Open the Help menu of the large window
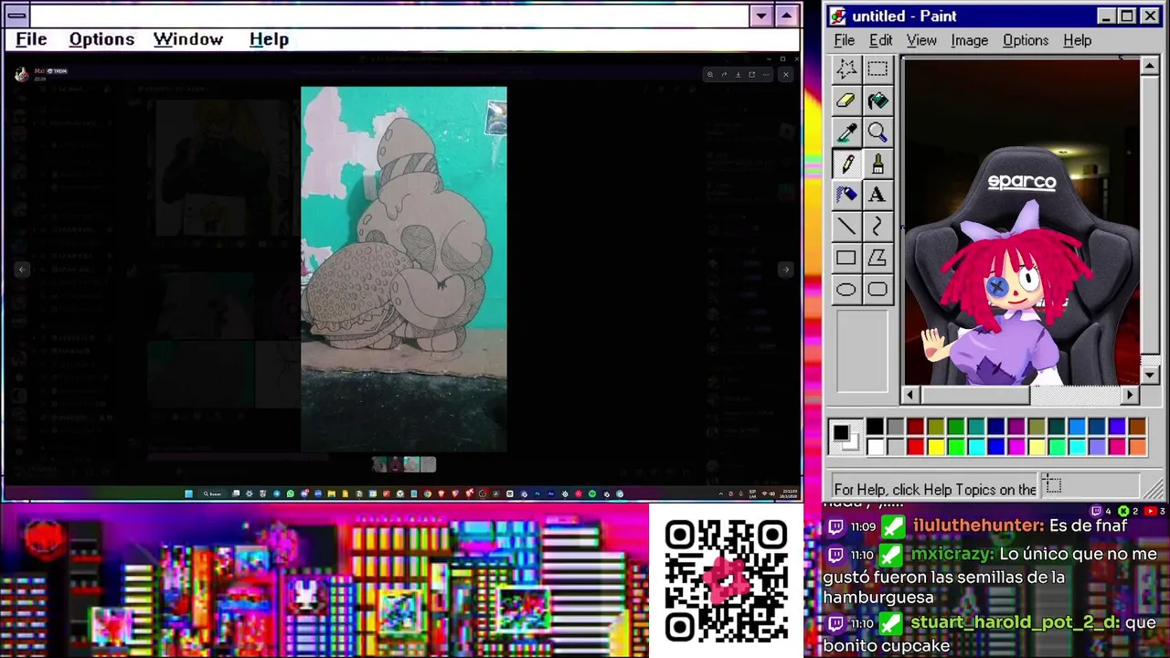 tap(269, 39)
